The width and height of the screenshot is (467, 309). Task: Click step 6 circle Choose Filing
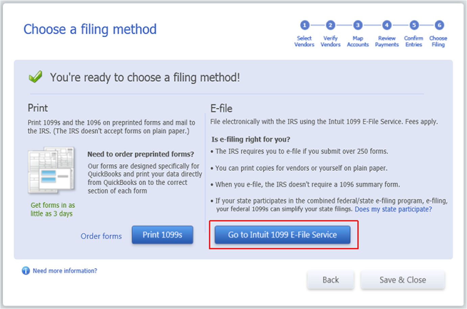(x=439, y=25)
